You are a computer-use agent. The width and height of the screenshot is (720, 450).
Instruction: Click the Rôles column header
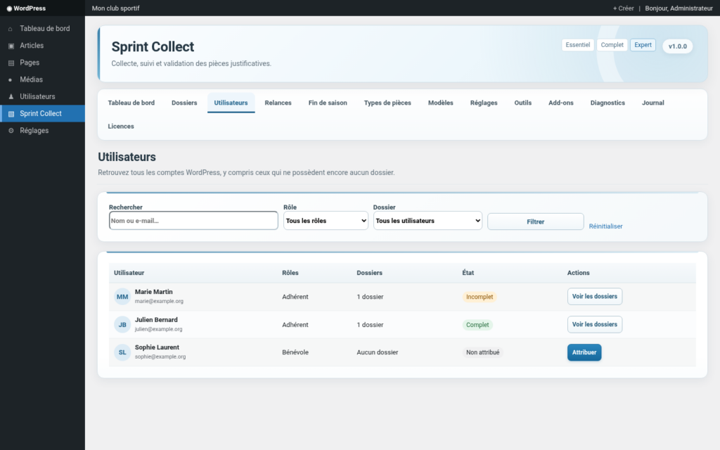pyautogui.click(x=290, y=273)
